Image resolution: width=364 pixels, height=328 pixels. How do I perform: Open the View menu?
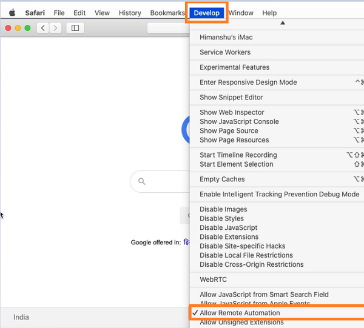coord(102,13)
